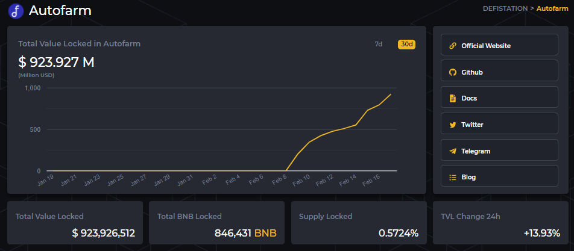Click the Jan 19 x-axis label

click(46, 180)
